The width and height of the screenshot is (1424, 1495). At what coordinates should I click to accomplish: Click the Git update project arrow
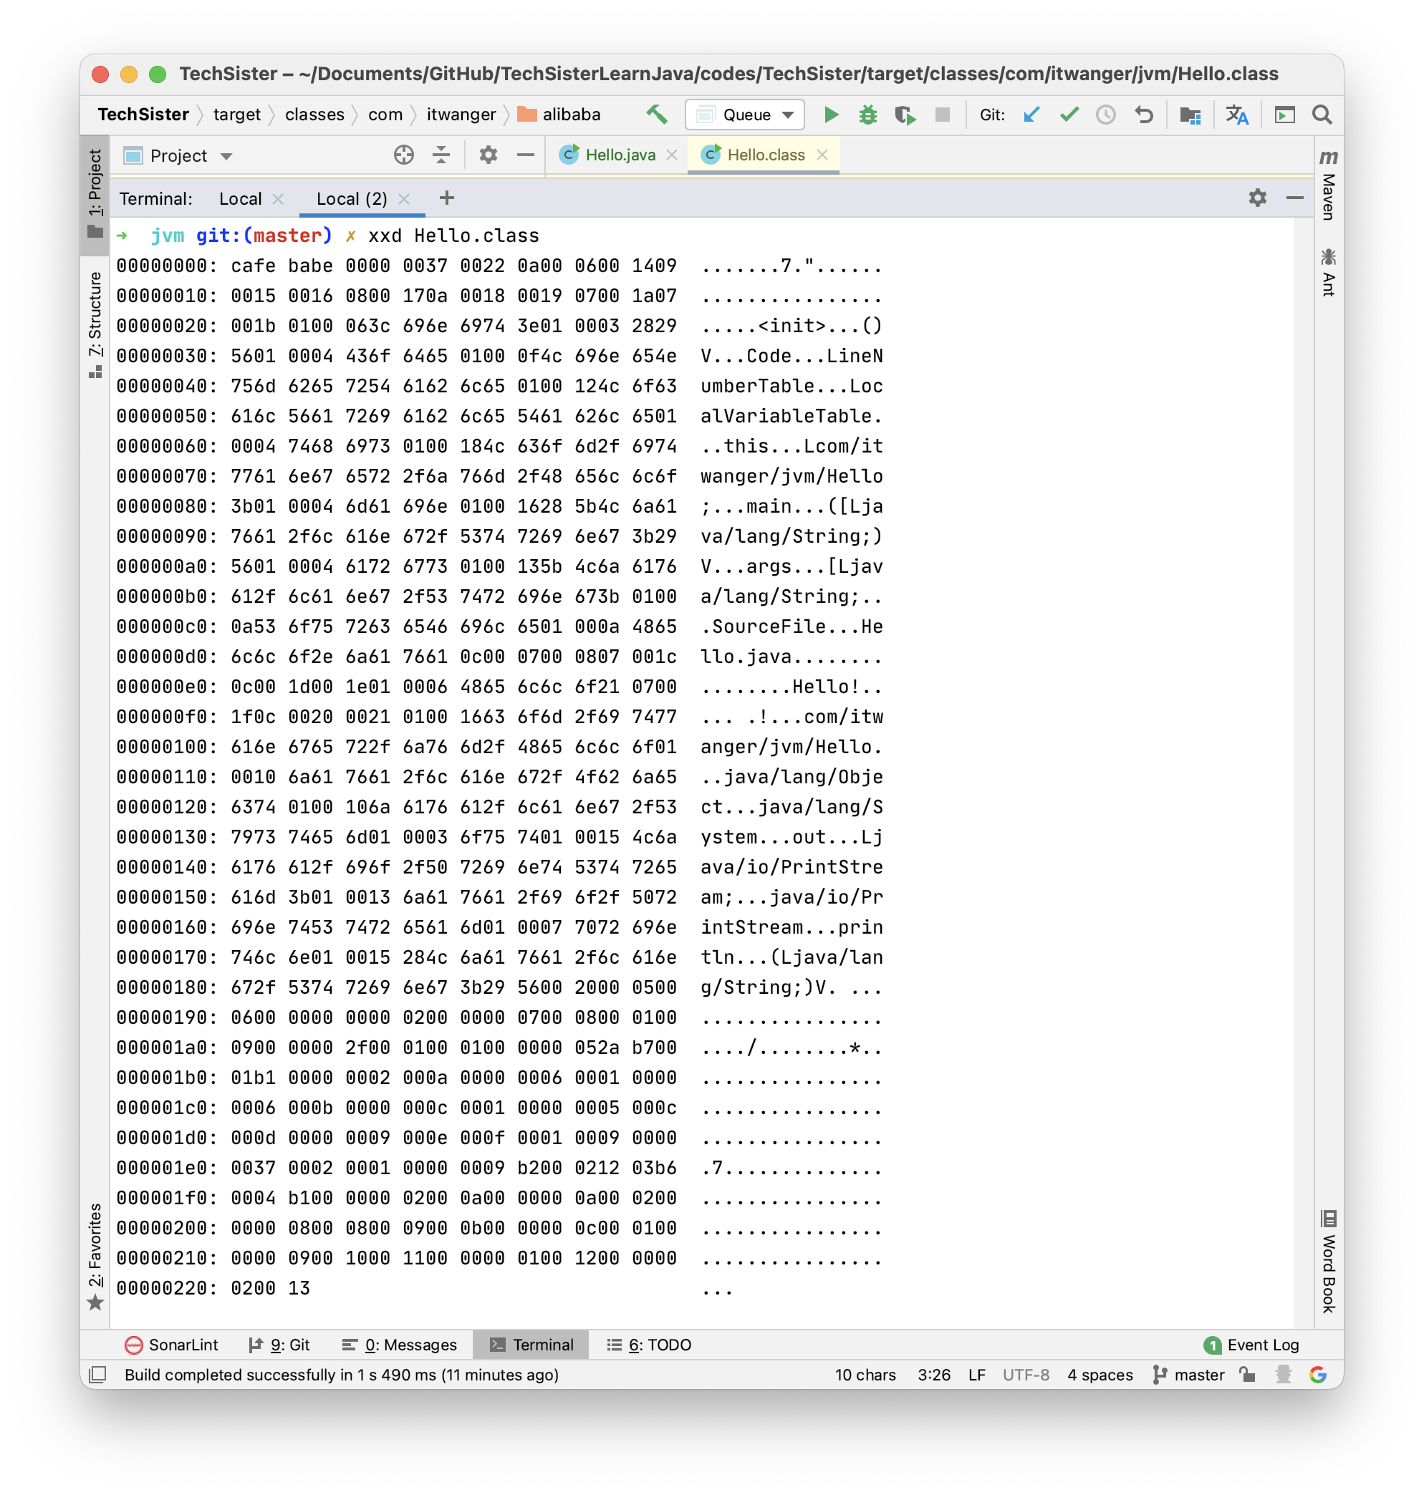coord(1031,115)
